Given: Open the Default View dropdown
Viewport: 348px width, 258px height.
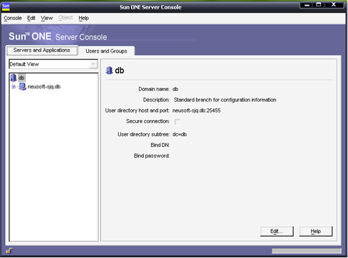Looking at the screenshot, I should (53, 64).
